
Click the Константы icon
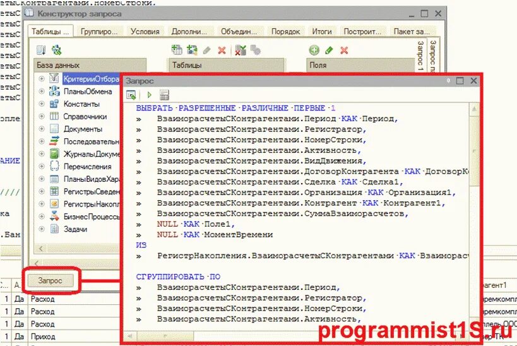click(x=54, y=104)
